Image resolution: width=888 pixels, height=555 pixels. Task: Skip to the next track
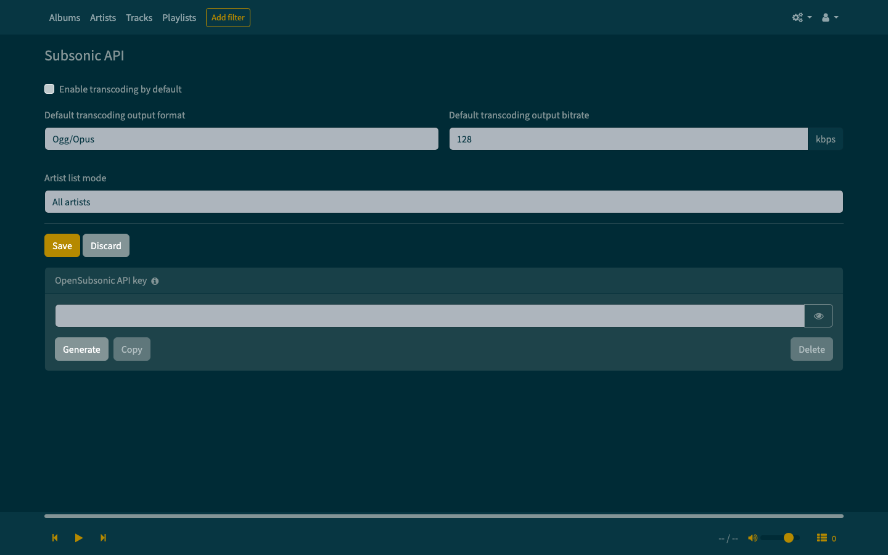[103, 538]
